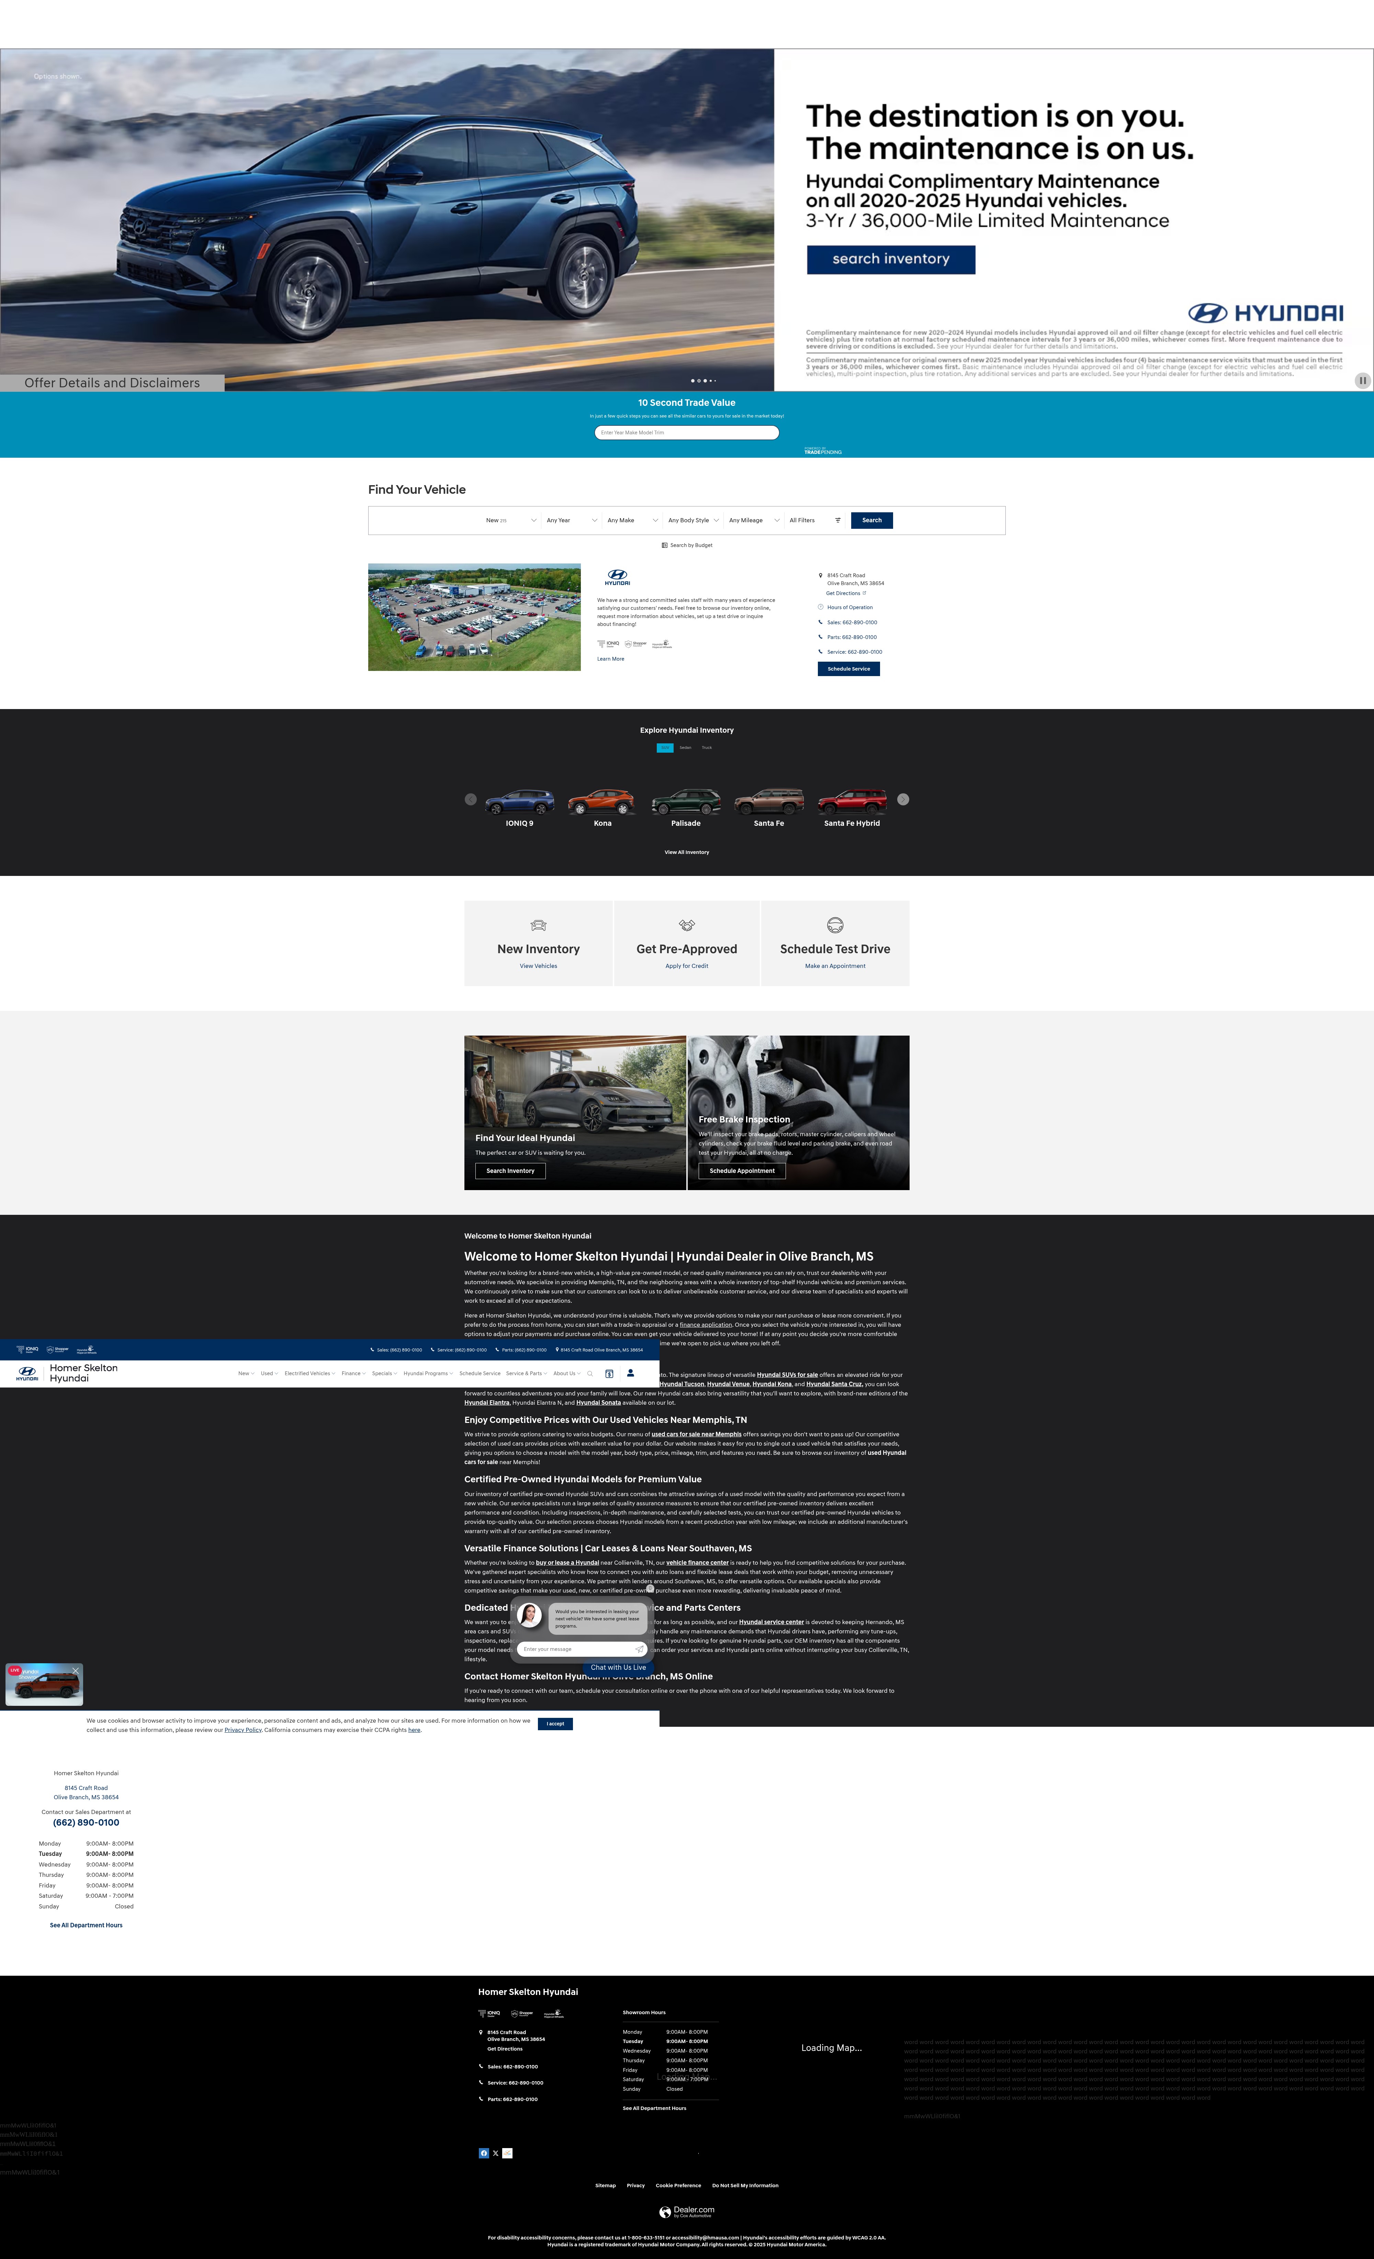
Task: Send chat message with paper plane icon
Action: pyautogui.click(x=639, y=1649)
